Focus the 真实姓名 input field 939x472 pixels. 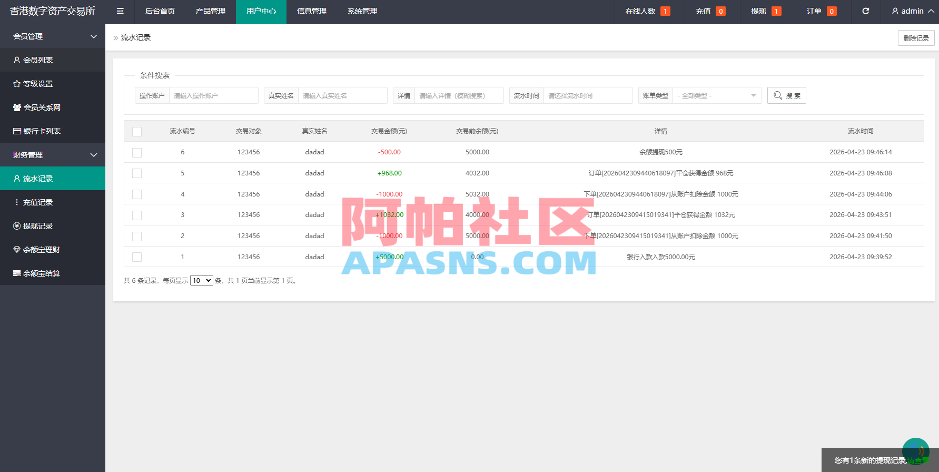click(x=343, y=95)
